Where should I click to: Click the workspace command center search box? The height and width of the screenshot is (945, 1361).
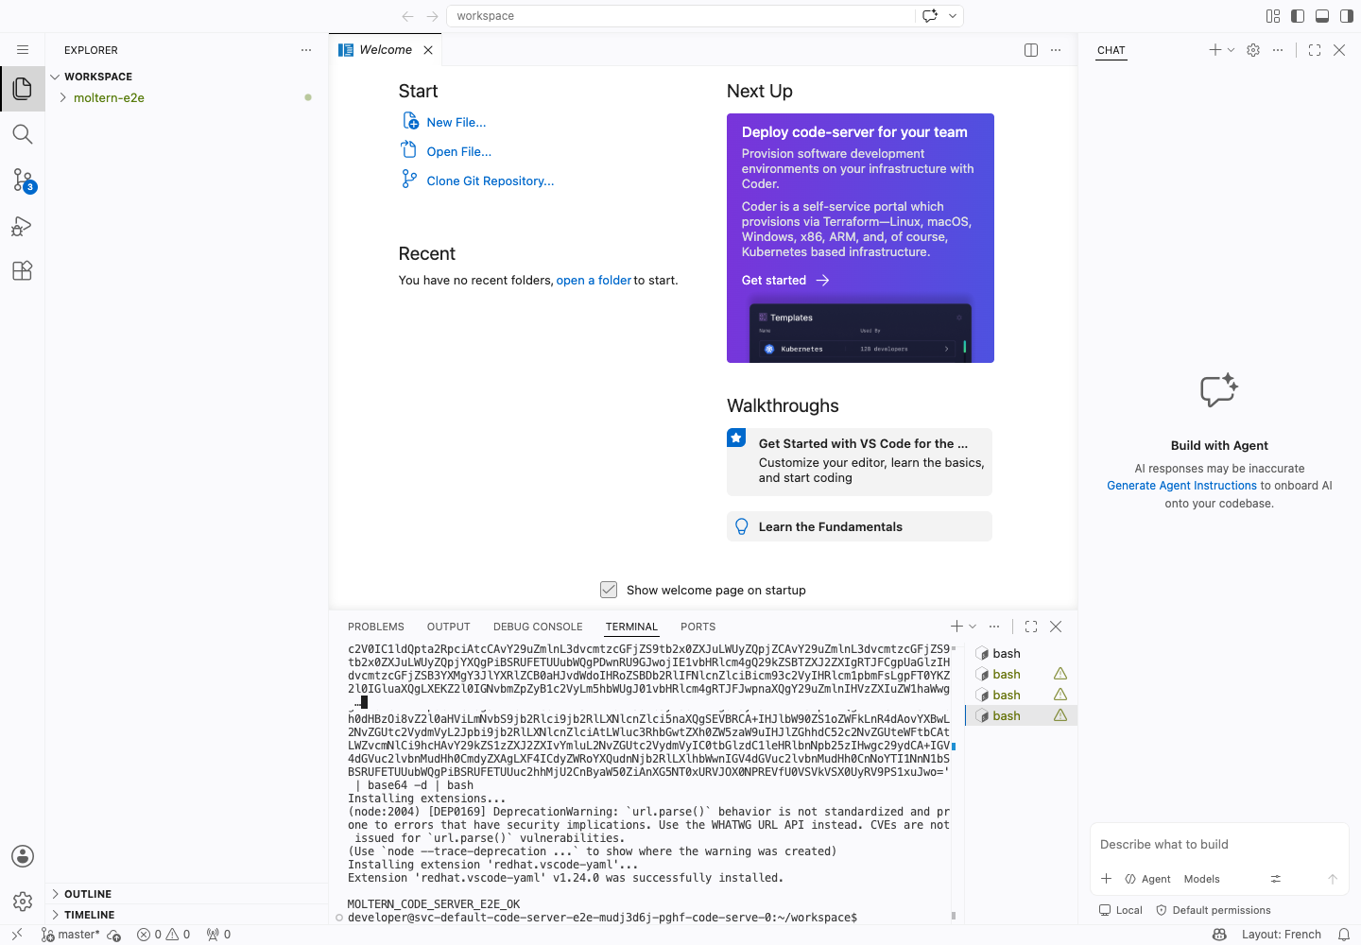(680, 16)
